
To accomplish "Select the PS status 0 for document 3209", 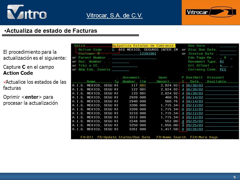I will pos(183,109).
